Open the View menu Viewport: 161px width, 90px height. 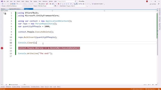(x=11, y=1)
